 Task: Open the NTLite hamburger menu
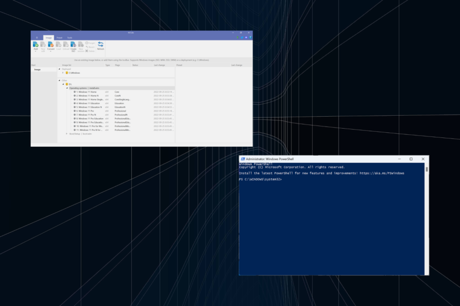coord(37,38)
